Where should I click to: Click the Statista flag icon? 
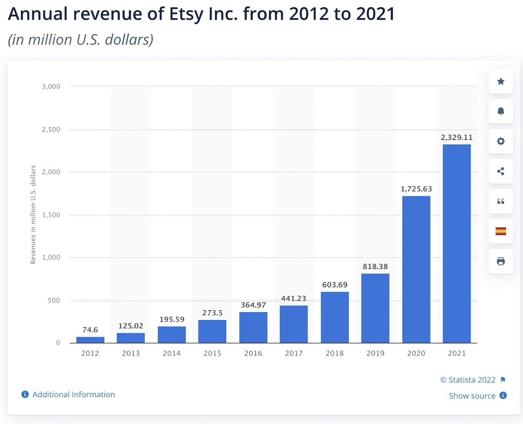point(503,380)
